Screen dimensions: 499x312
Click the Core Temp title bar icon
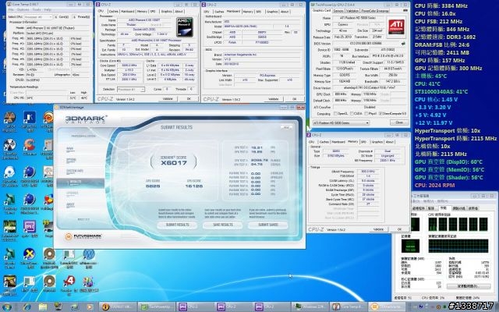pyautogui.click(x=9, y=5)
